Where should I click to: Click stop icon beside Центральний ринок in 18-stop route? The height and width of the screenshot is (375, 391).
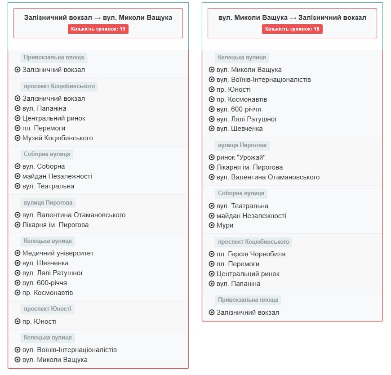[212, 274]
